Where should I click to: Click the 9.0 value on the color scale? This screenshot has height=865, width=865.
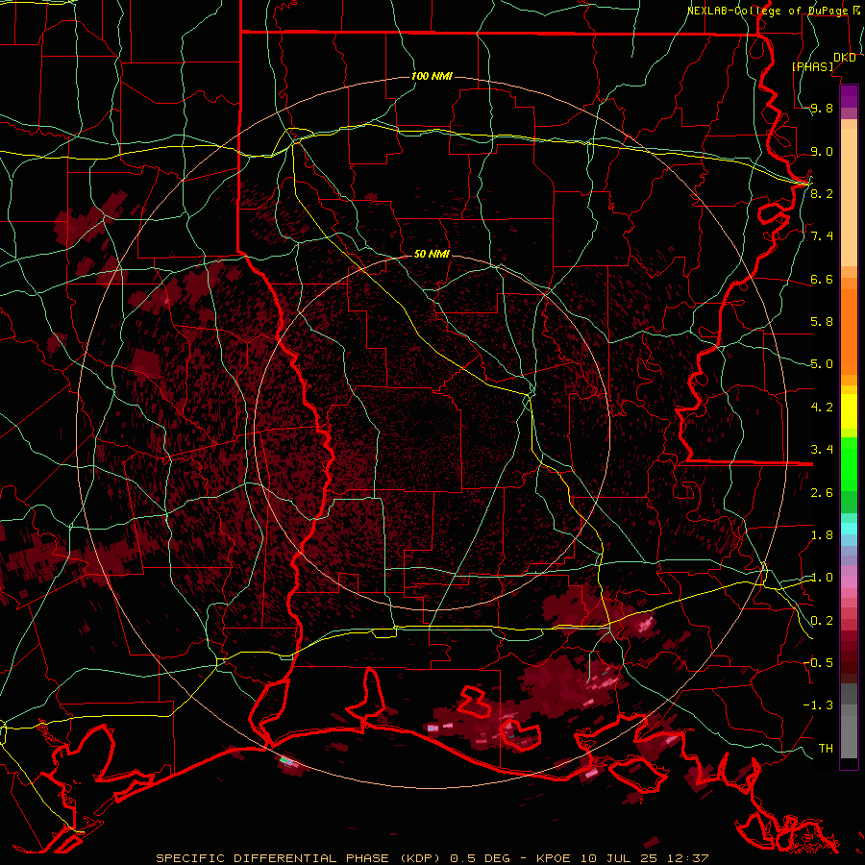click(x=822, y=151)
